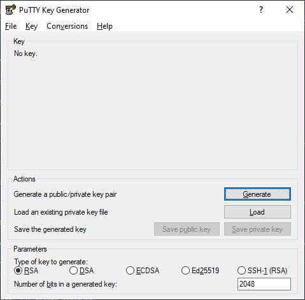Select the DSA key type

(82, 271)
